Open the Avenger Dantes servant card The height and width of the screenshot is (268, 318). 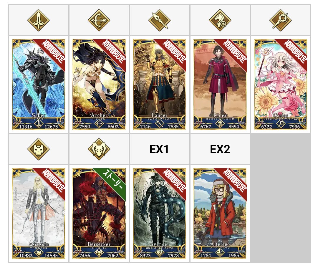point(159,214)
